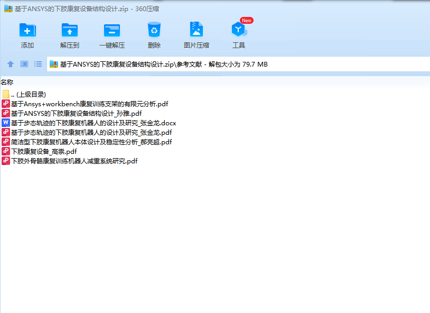
Task: Click the 名称 column header
Action: [x=7, y=82]
